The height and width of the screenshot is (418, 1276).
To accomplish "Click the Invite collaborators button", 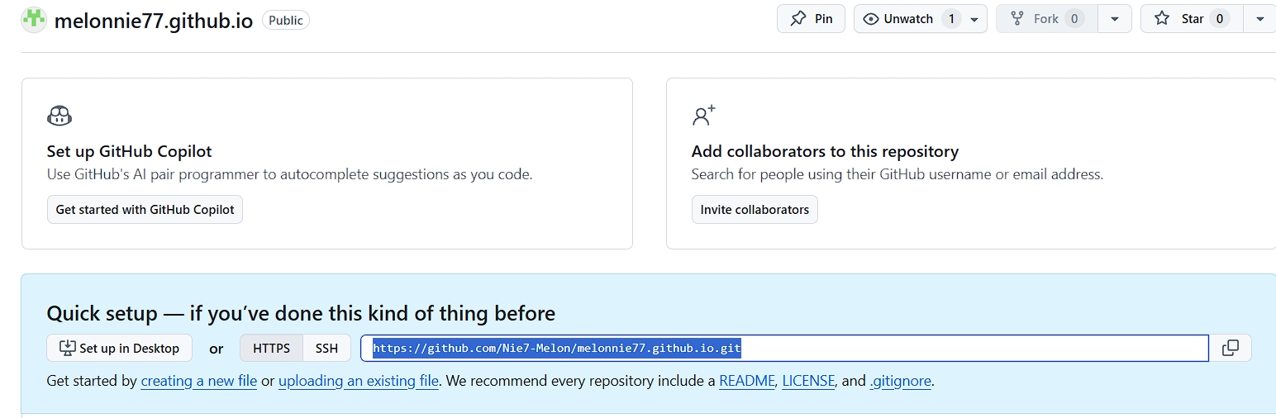I will (755, 210).
